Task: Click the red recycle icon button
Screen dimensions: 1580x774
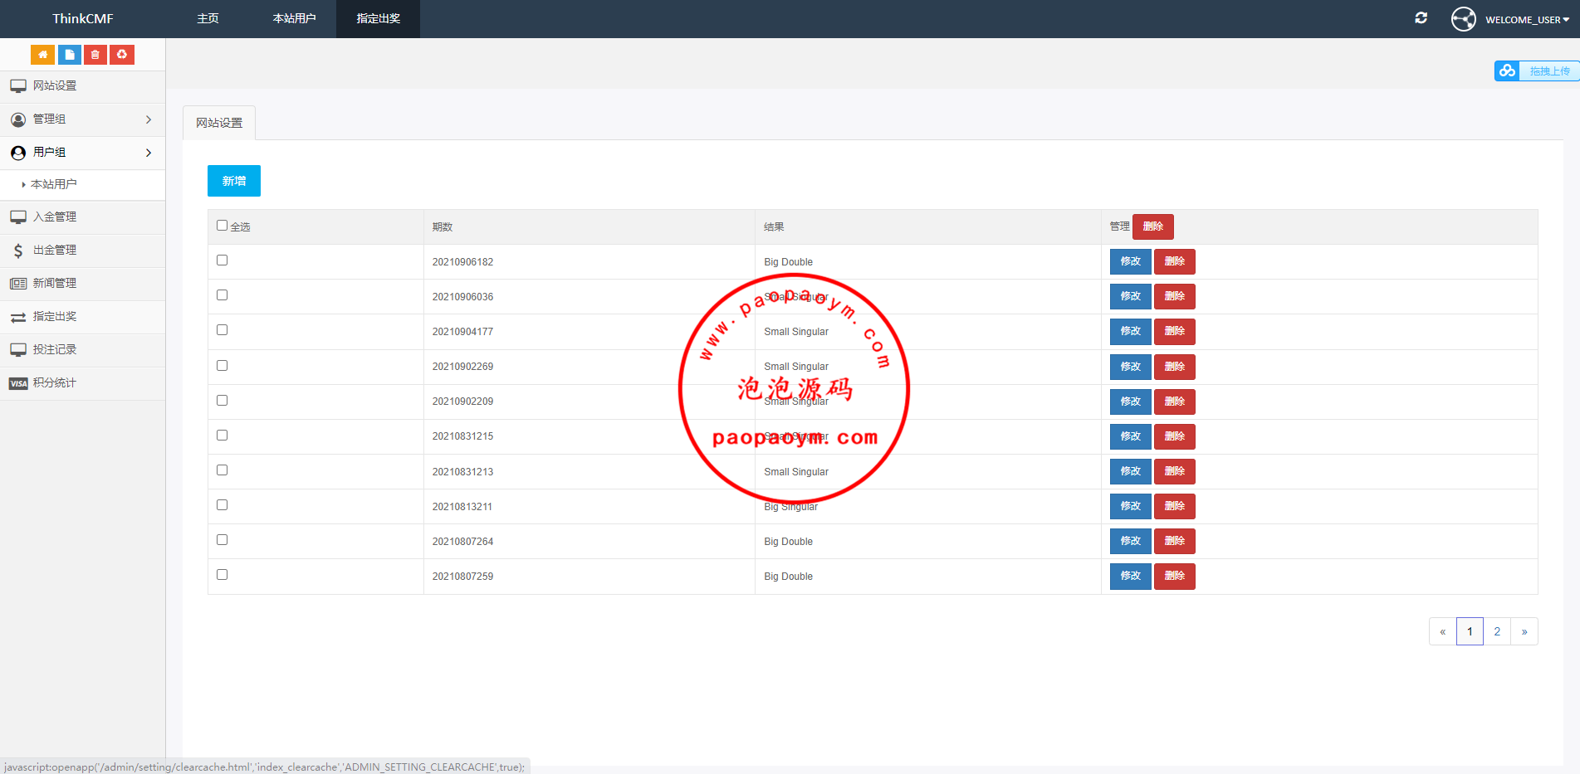Action: tap(122, 55)
